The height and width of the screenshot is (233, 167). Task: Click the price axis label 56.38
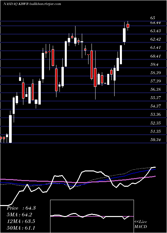pos(156,90)
